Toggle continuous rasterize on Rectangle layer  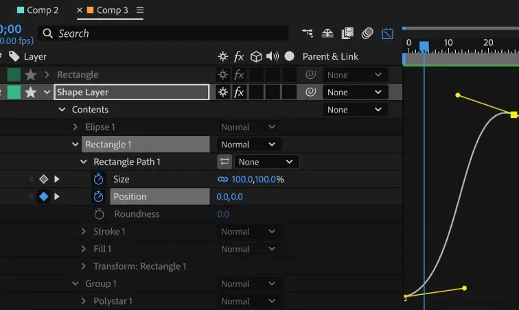click(x=222, y=75)
